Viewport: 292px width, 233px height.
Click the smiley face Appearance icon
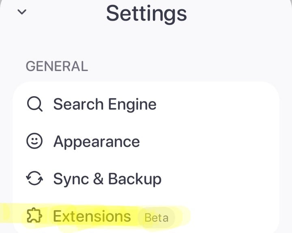(x=34, y=142)
